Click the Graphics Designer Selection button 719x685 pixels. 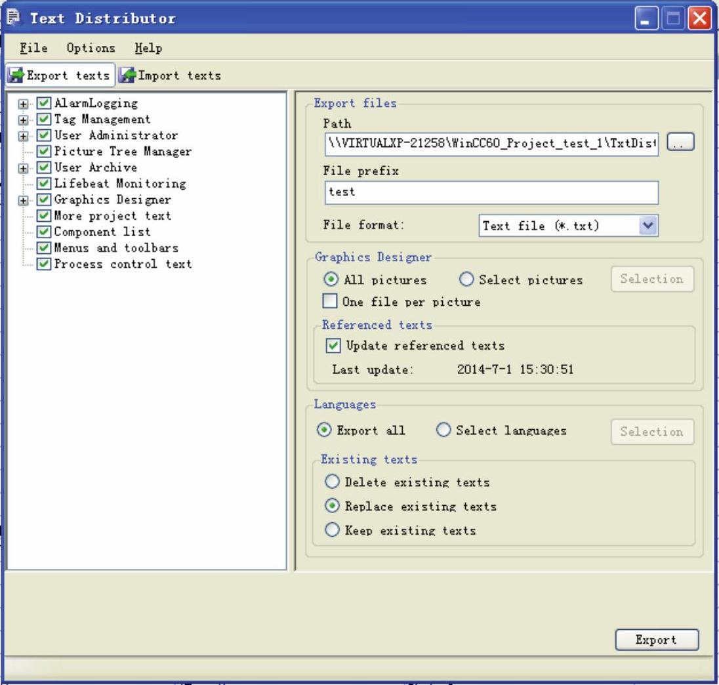click(652, 279)
